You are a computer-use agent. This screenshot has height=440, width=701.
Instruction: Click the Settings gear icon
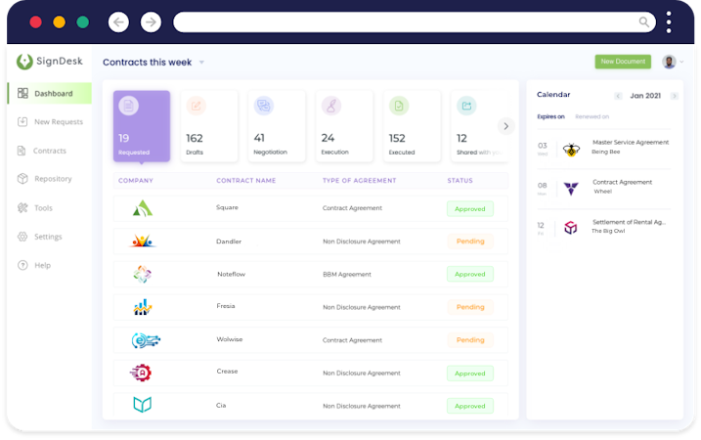tap(22, 237)
